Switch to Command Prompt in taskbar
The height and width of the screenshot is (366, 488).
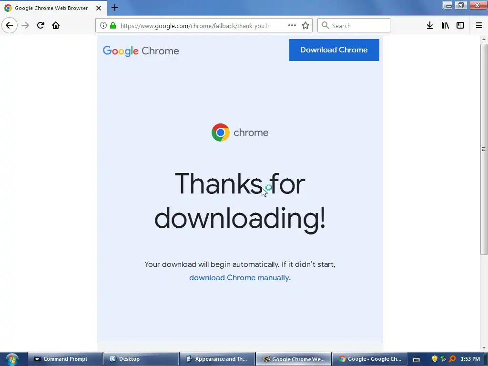pyautogui.click(x=65, y=359)
